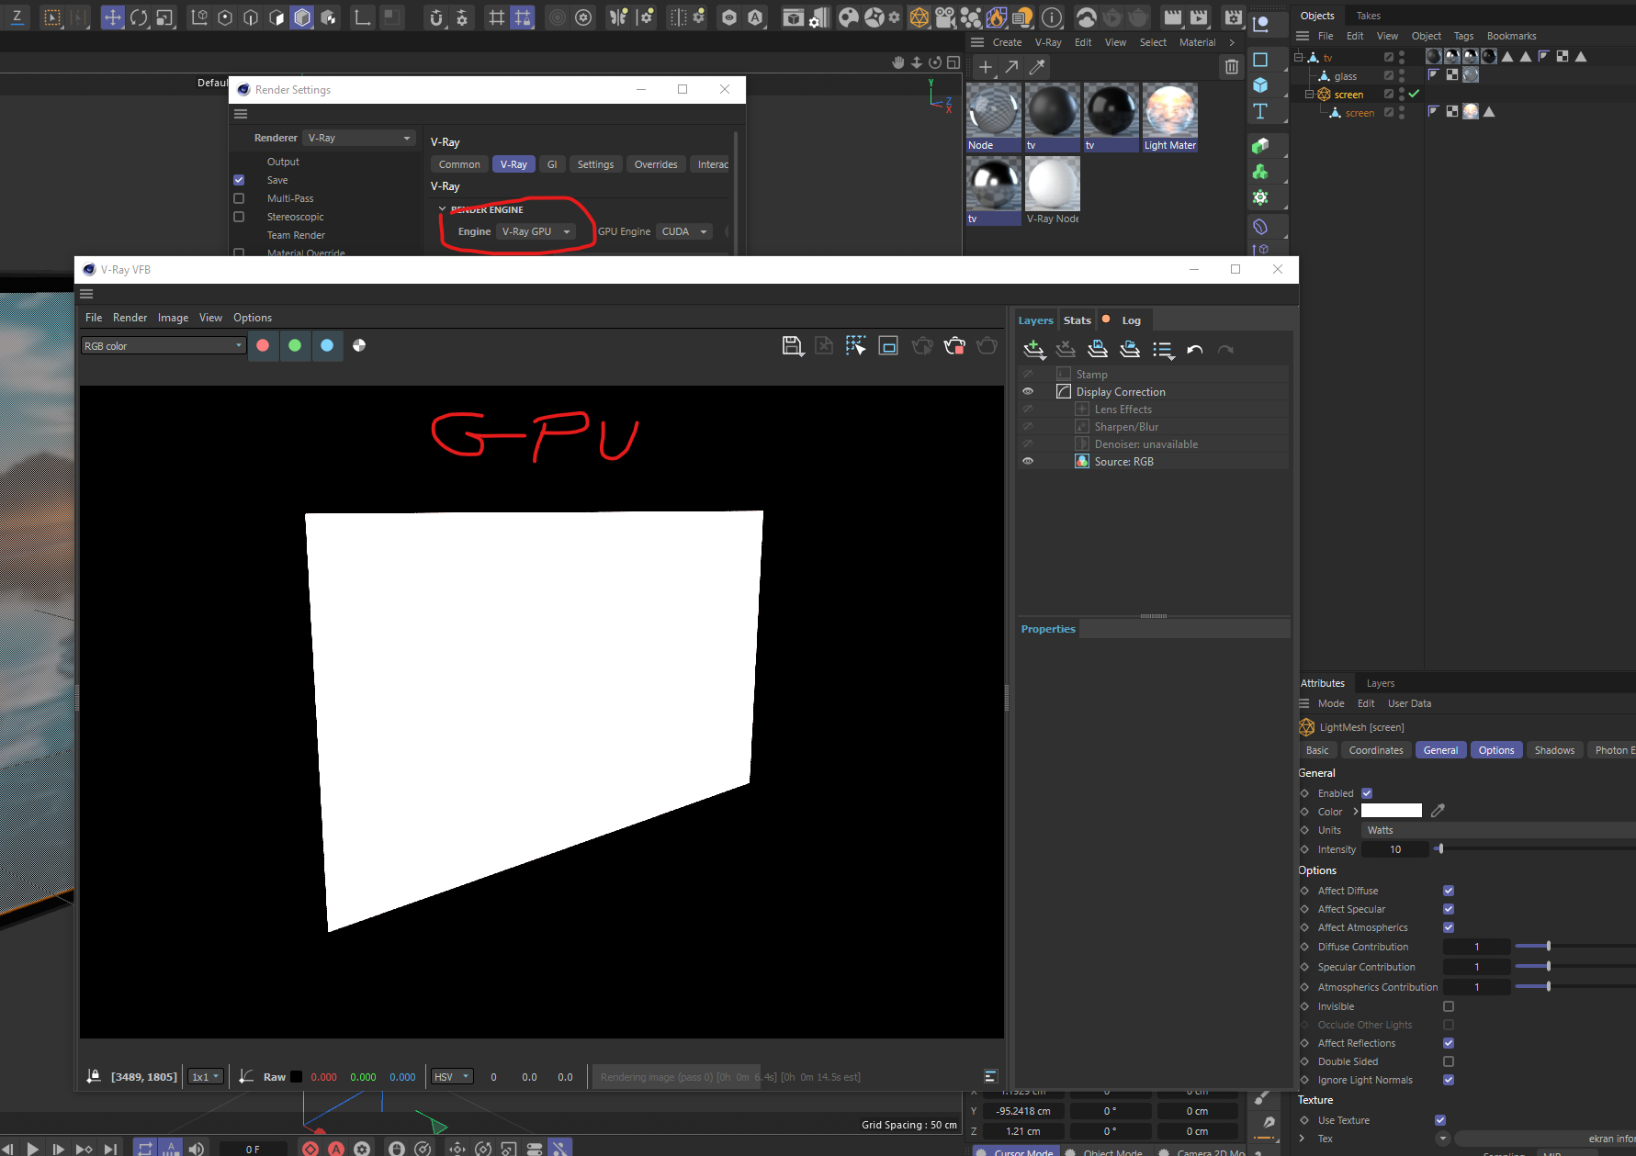Click the trash icon in material manager
Image resolution: width=1636 pixels, height=1156 pixels.
pos(1231,67)
